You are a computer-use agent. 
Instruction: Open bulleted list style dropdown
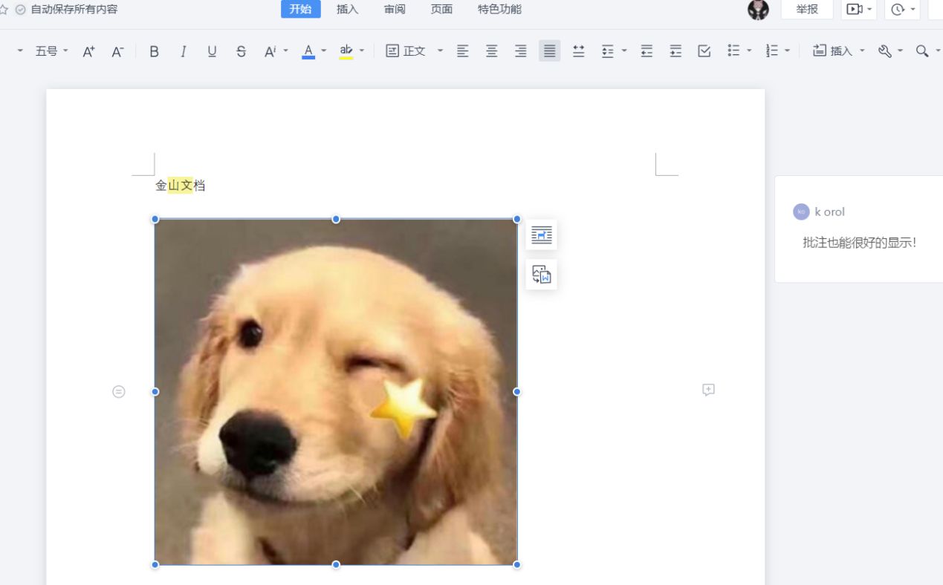tap(749, 51)
